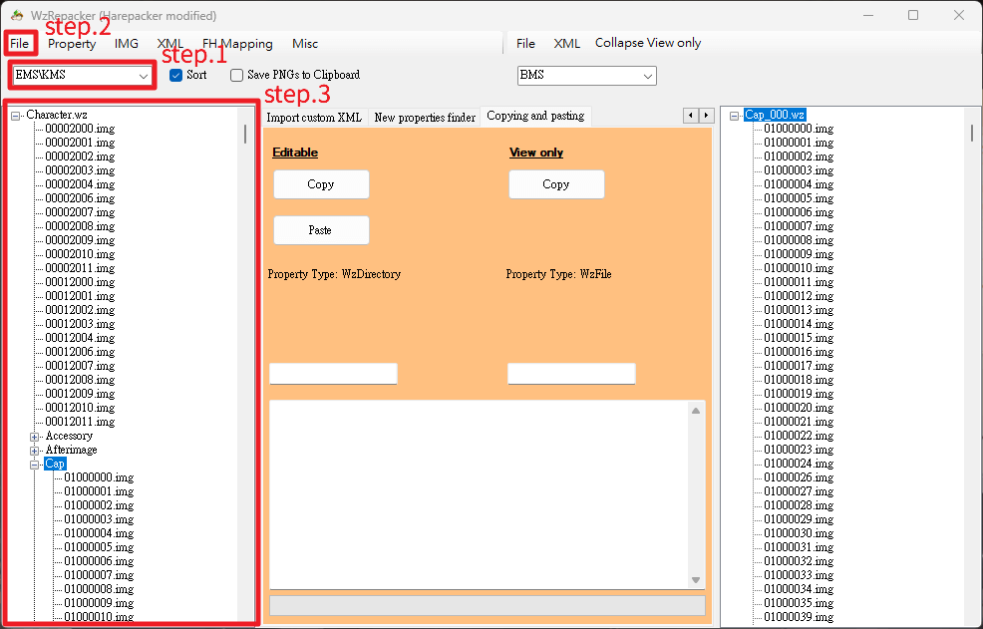Viewport: 983px width, 629px height.
Task: Select Cap_000.wz in the right tree
Action: (x=775, y=115)
